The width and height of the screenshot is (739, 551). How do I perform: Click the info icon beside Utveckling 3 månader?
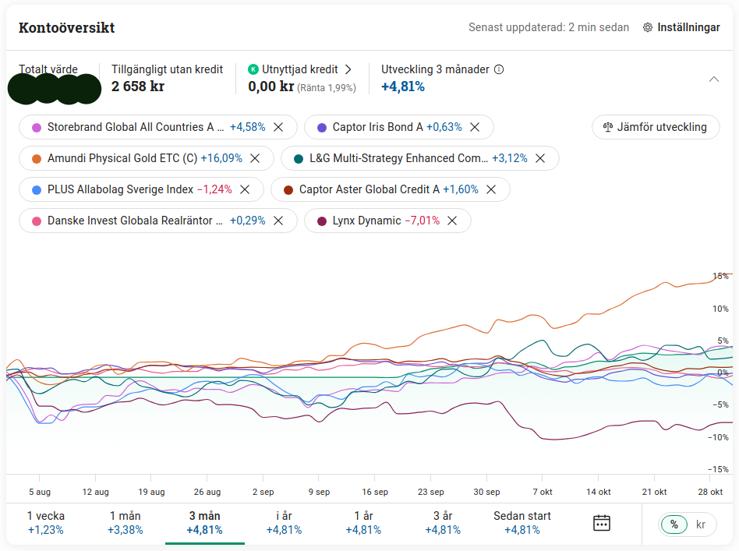tap(499, 69)
